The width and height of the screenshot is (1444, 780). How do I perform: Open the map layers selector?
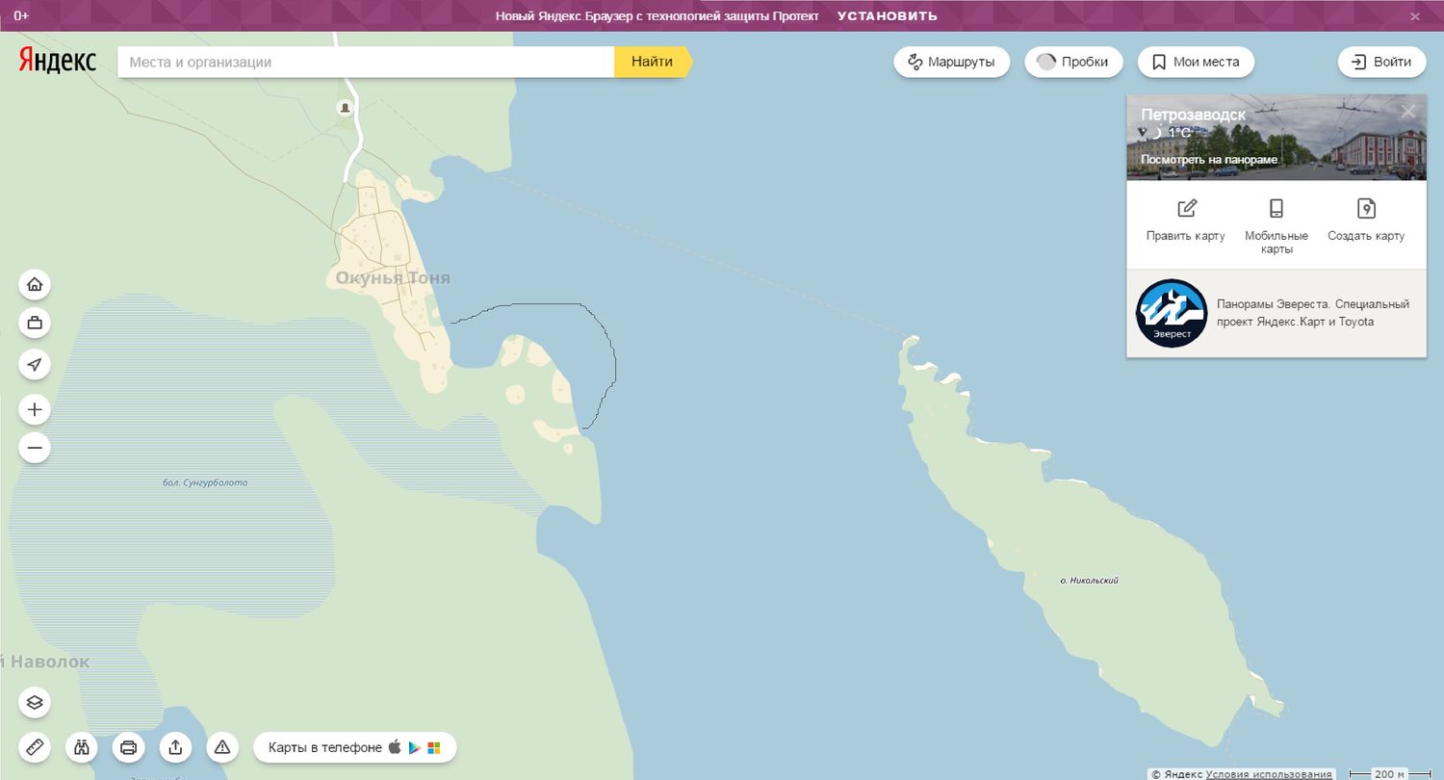coord(35,702)
